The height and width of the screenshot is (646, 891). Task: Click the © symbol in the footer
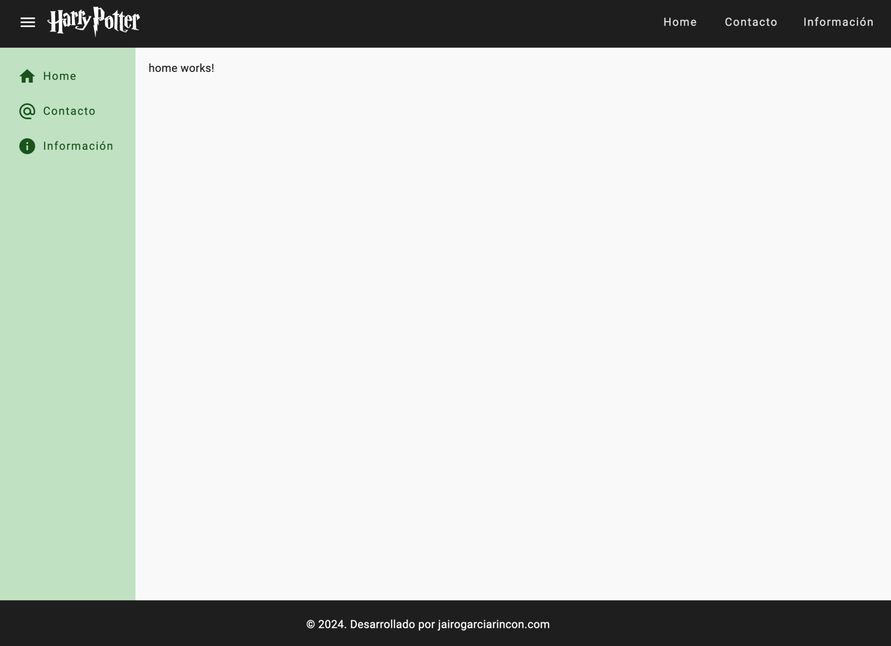pyautogui.click(x=310, y=625)
